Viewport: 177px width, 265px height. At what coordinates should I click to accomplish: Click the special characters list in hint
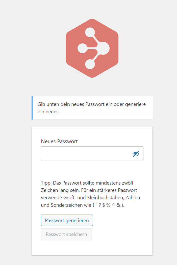(108, 205)
